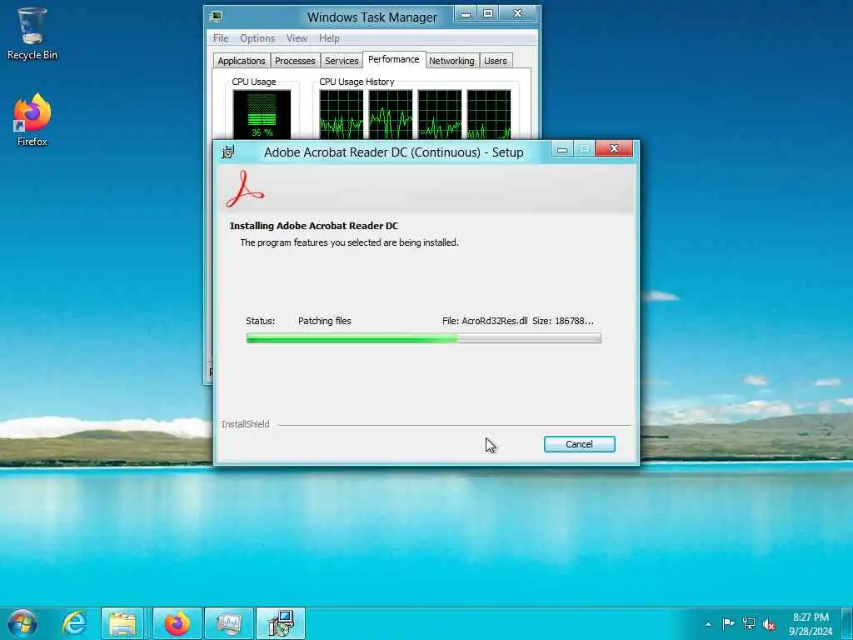Screen dimensions: 853x640
Task: Switch to Firefox in the taskbar
Action: (177, 623)
